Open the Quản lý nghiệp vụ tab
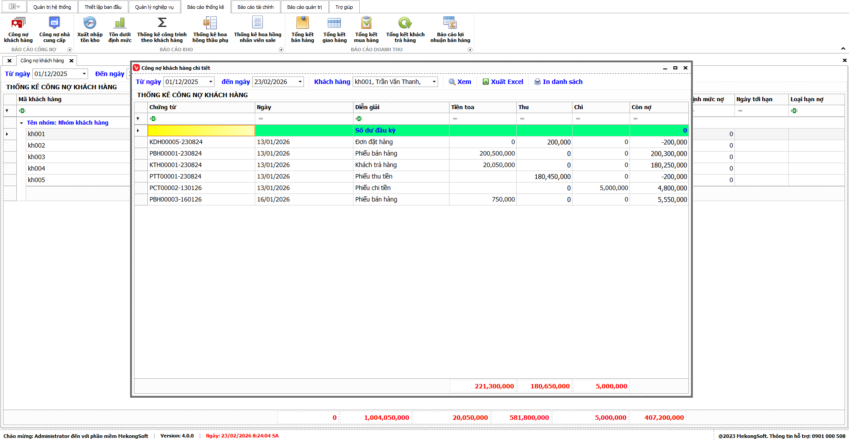The width and height of the screenshot is (849, 441). (154, 7)
